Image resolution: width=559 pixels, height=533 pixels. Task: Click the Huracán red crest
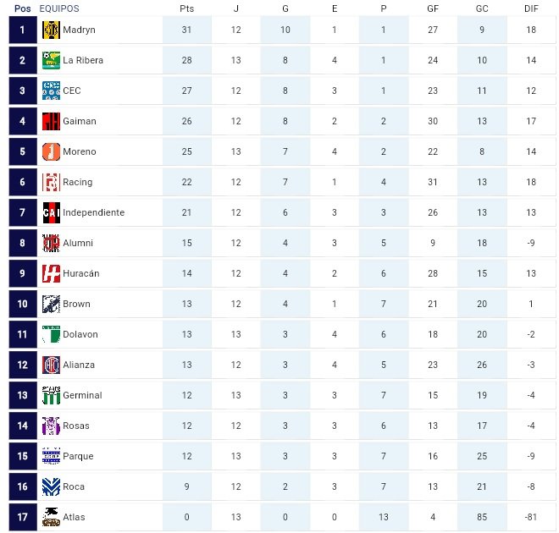click(x=51, y=273)
